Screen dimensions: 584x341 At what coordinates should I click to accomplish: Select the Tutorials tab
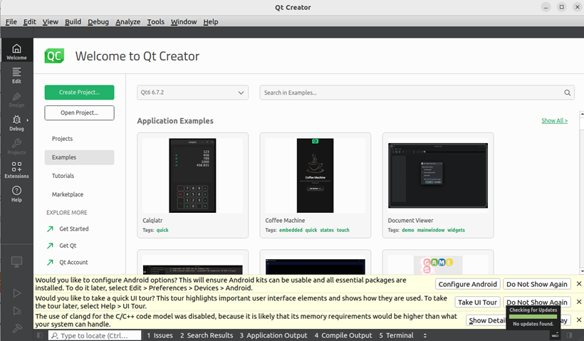[79, 176]
